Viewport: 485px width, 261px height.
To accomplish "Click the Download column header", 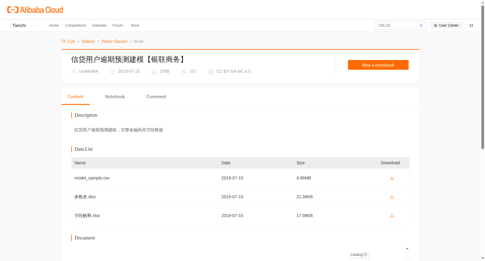I will [390, 163].
